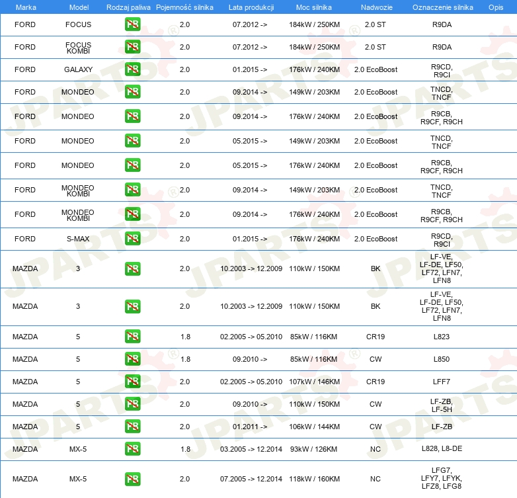Click the FORD brand cell in S-MAX row
This screenshot has width=517, height=498.
pyautogui.click(x=25, y=239)
